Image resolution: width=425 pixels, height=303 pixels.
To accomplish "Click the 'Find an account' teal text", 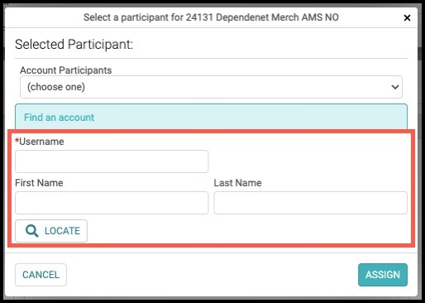I will (60, 118).
